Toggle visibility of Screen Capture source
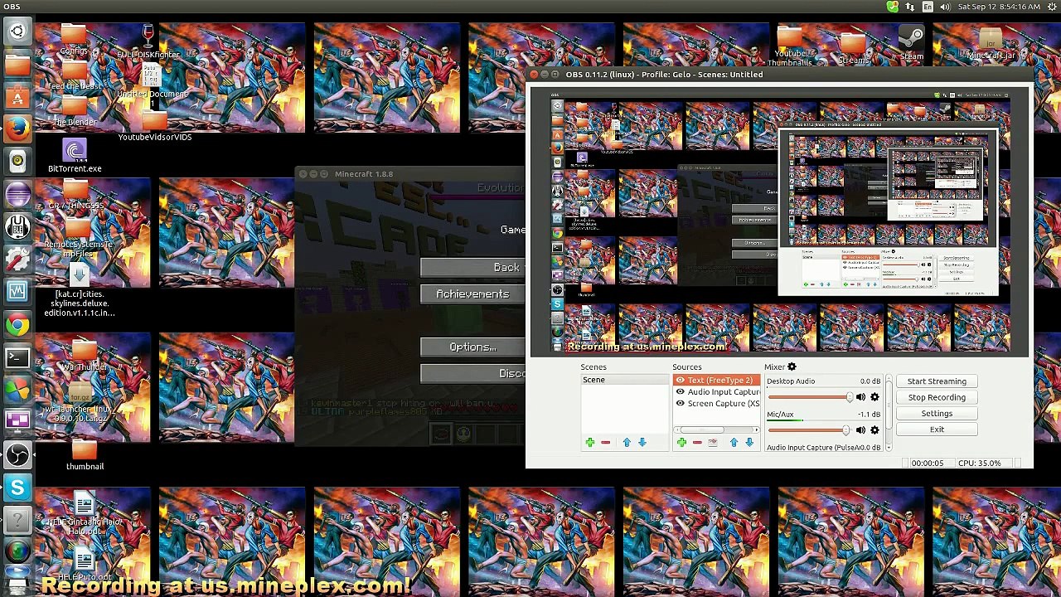Image resolution: width=1061 pixels, height=597 pixels. [x=681, y=404]
